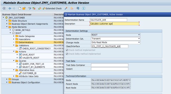Collapse the Node Elements folder

pyautogui.click(x=7, y=27)
